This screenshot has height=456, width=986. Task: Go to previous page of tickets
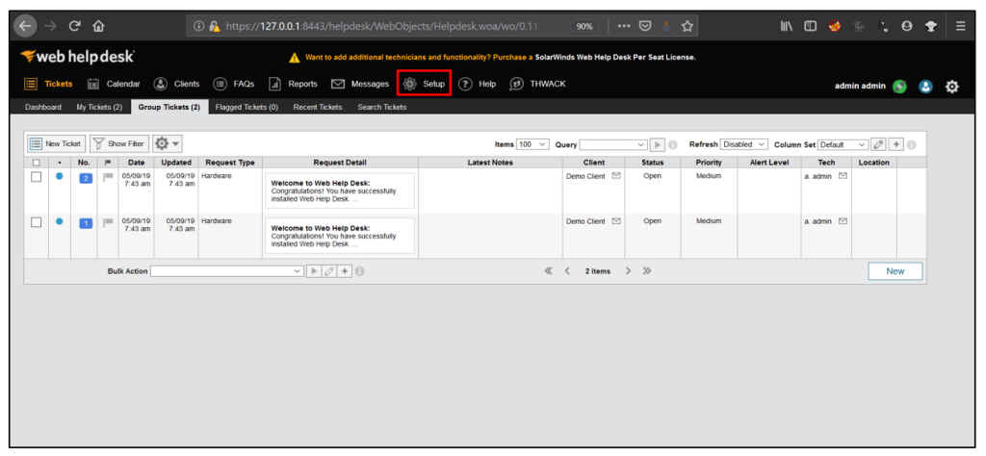[x=567, y=270]
